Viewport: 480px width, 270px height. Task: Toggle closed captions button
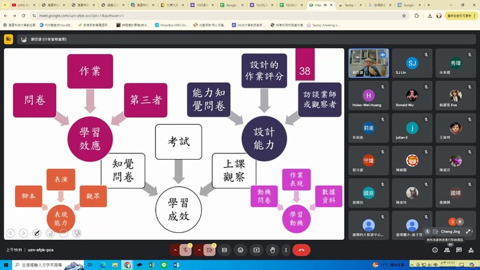224,250
